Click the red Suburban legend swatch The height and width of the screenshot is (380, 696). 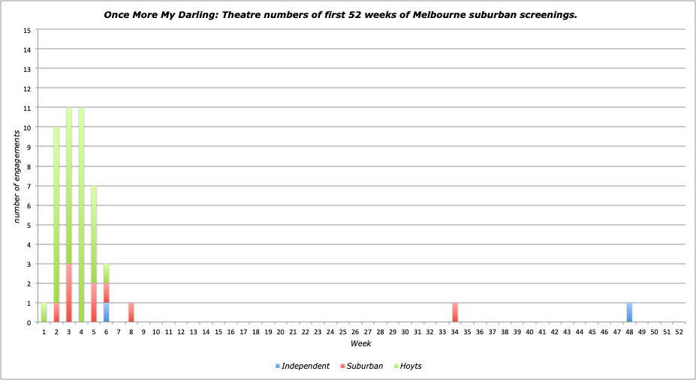tap(342, 366)
